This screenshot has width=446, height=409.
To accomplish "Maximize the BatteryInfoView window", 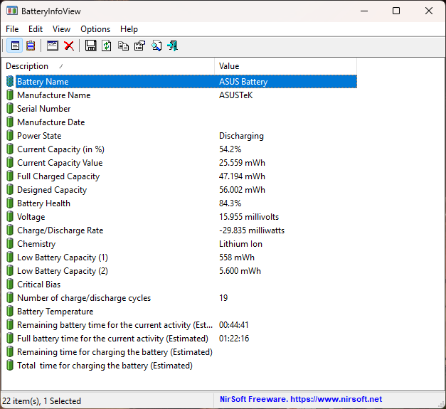I will pos(396,11).
